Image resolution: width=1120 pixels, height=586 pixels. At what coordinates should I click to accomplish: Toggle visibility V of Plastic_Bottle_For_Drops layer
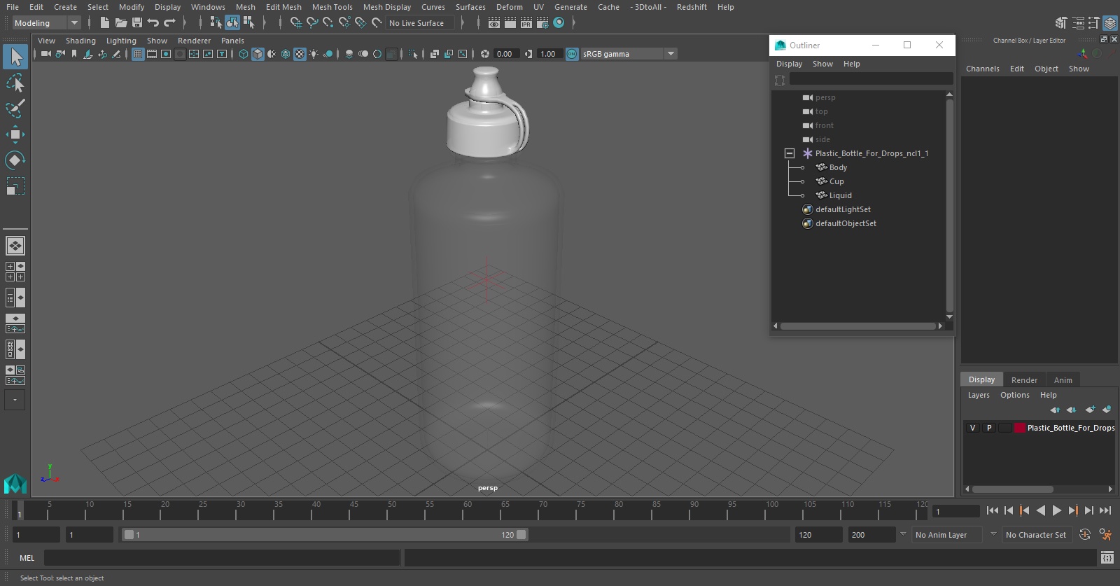(972, 428)
